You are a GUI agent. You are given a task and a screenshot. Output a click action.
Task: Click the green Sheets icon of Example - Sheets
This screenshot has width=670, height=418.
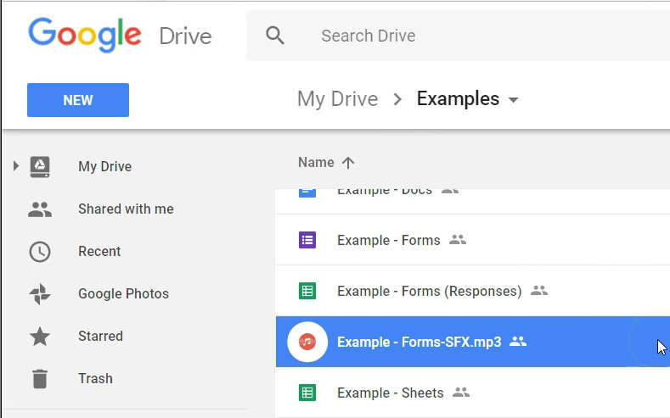coord(307,393)
